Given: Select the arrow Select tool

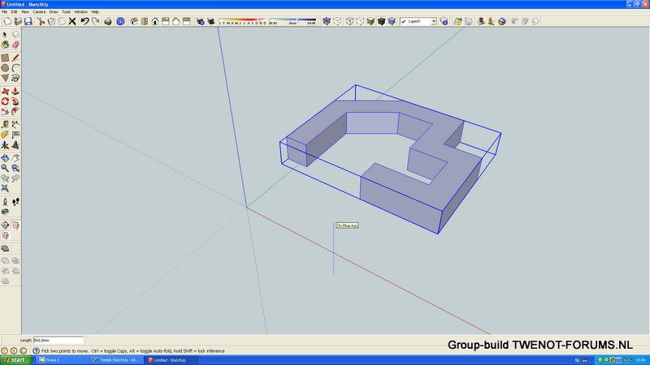Looking at the screenshot, I should (x=5, y=35).
